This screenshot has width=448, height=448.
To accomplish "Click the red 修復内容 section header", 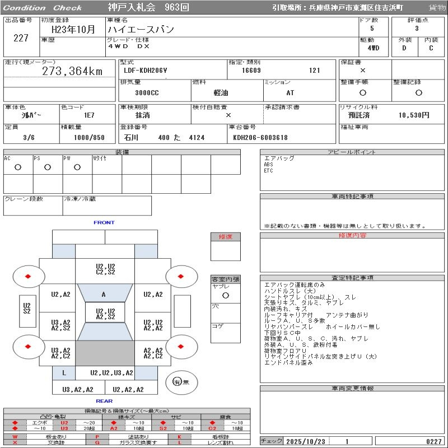I will click(353, 236).
